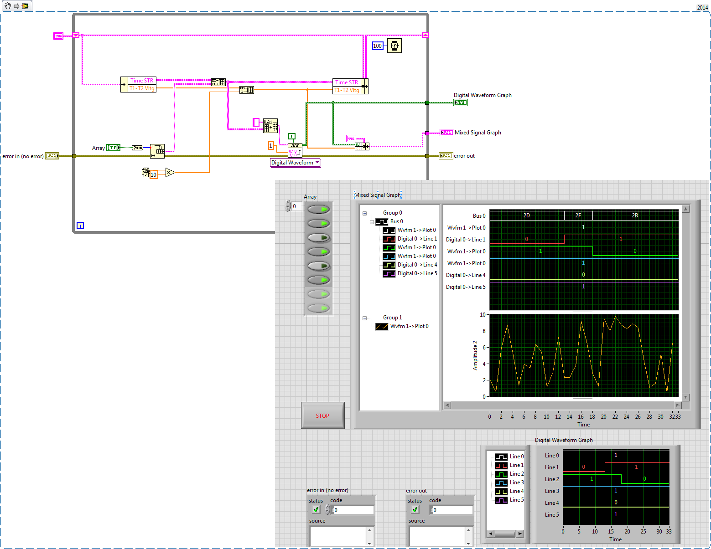Image resolution: width=711 pixels, height=549 pixels.
Task: Click the Digital Waveform Graph terminal on the diagram
Action: [461, 103]
